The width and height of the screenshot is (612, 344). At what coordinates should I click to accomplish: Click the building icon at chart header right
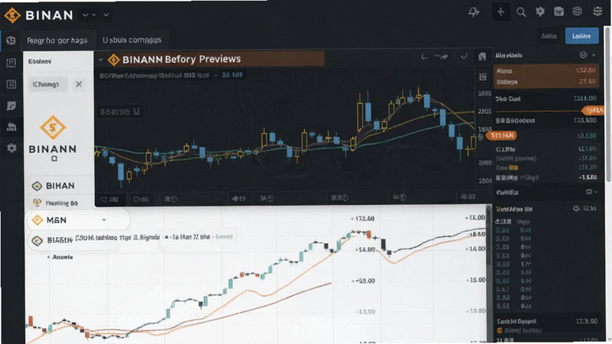click(x=482, y=57)
